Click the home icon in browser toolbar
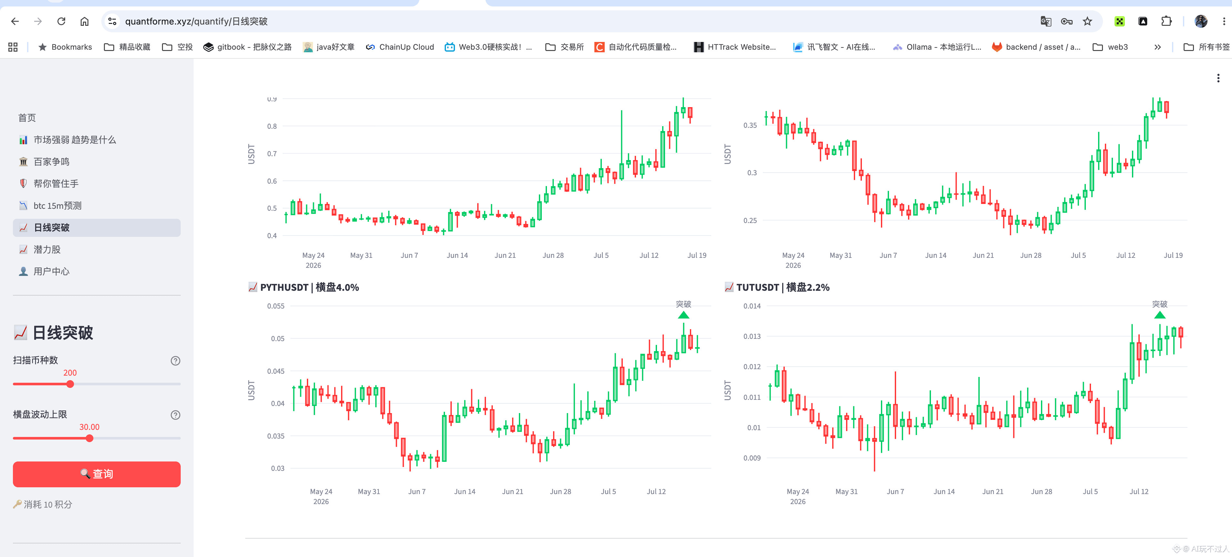Viewport: 1232px width, 557px height. (85, 21)
